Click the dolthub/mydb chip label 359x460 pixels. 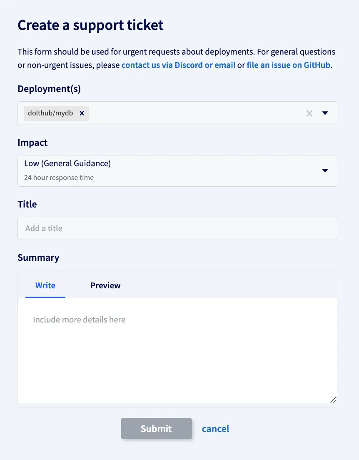coord(50,113)
